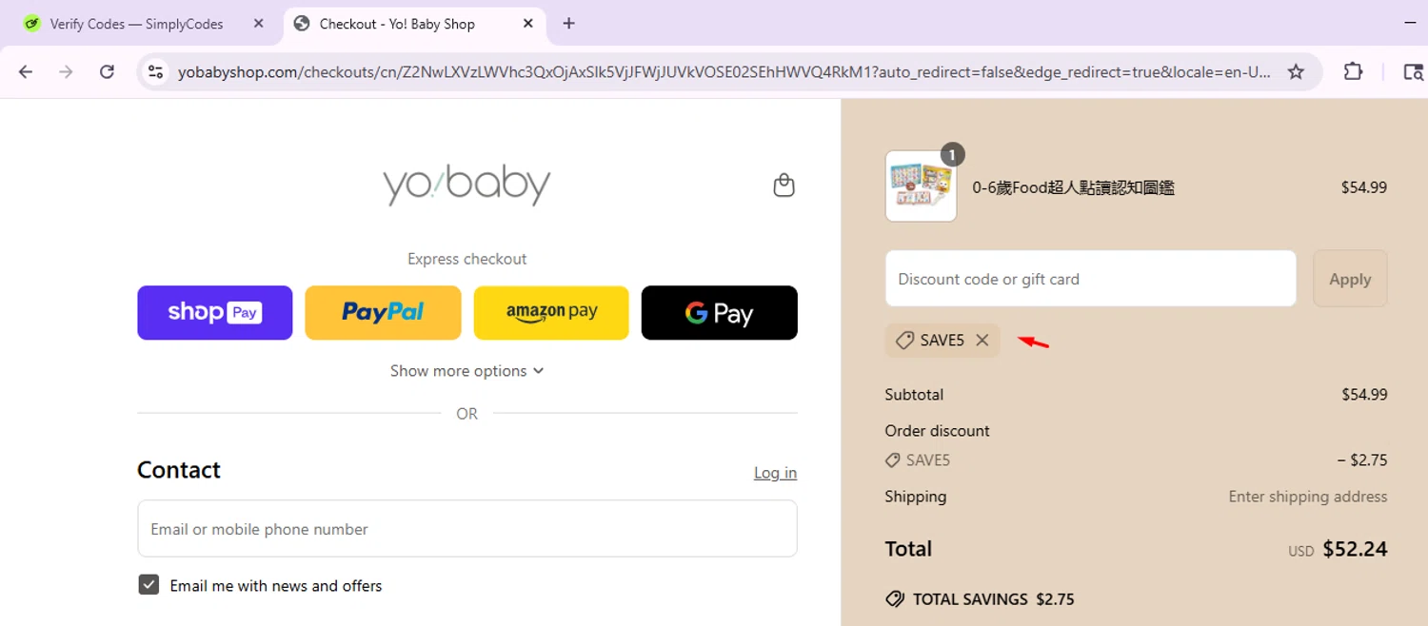The image size is (1428, 626).
Task: Click the Express checkout label
Action: point(466,259)
